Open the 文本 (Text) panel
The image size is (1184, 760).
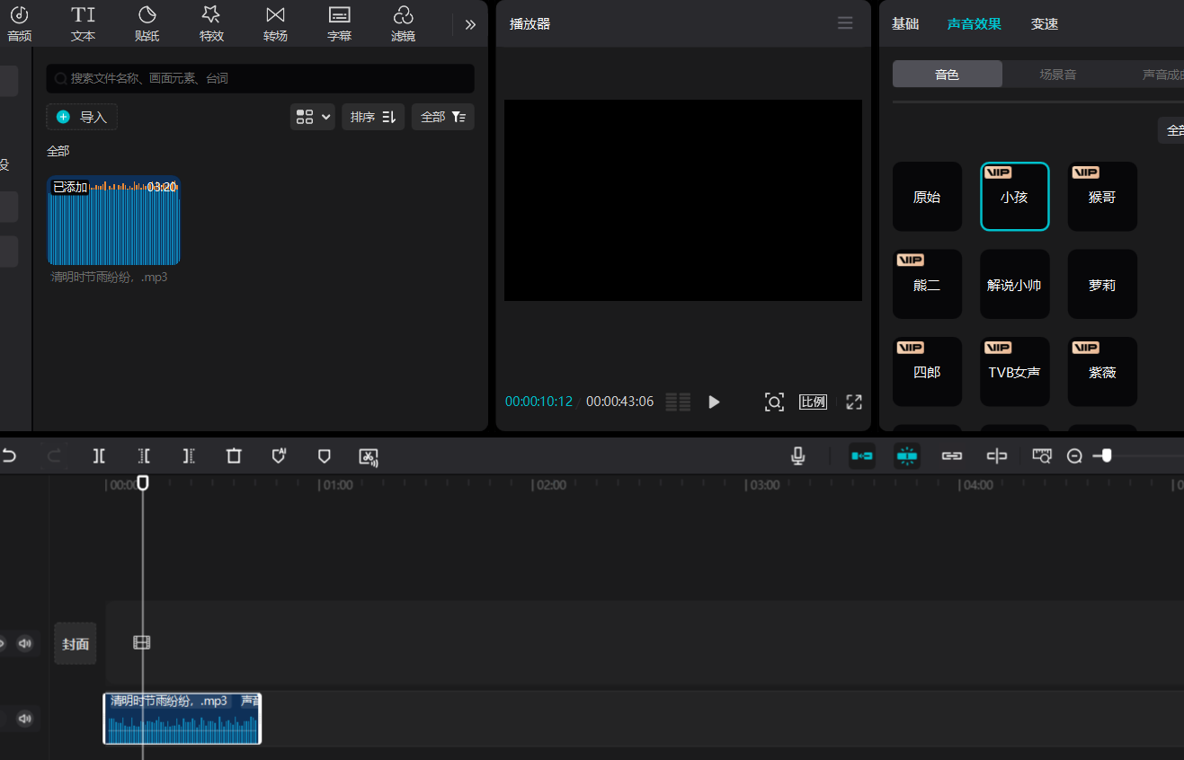point(83,22)
